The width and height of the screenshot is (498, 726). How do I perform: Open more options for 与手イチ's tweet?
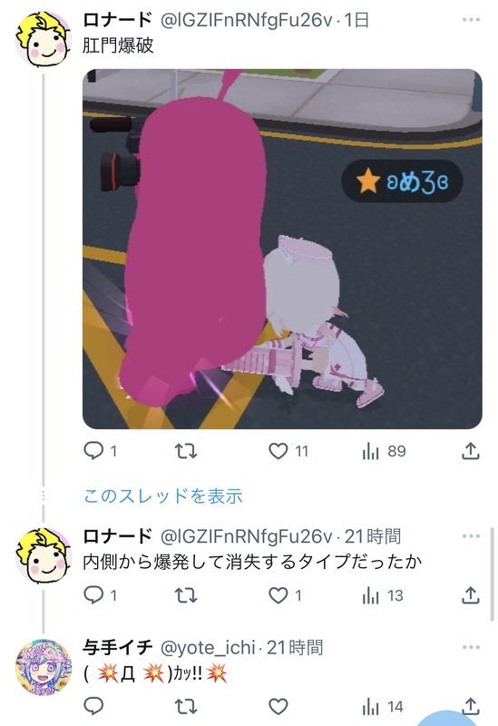[x=471, y=647]
